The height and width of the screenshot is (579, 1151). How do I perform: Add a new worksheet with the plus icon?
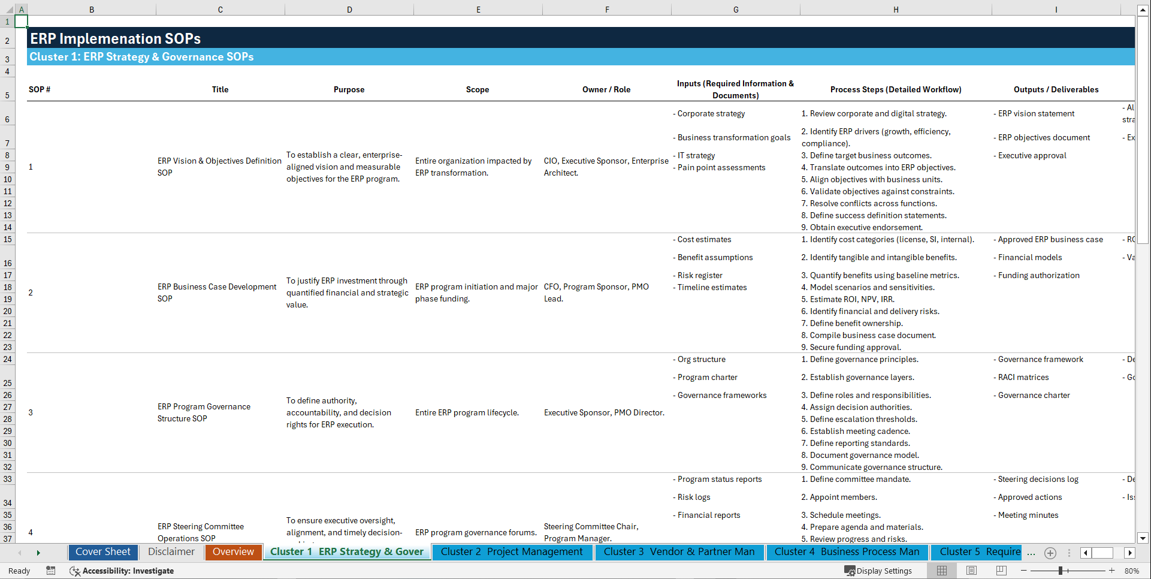pos(1050,553)
